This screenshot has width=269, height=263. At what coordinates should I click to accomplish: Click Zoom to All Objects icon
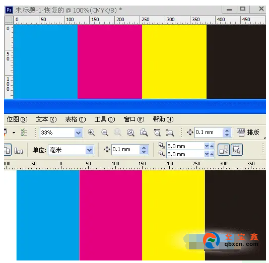pyautogui.click(x=130, y=133)
